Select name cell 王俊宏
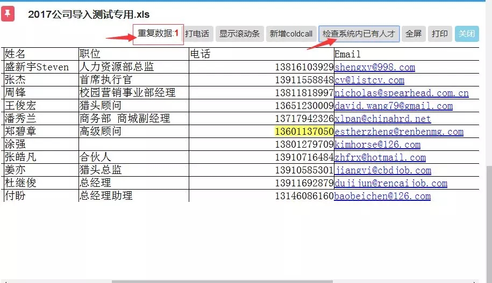The width and height of the screenshot is (492, 283). point(41,106)
